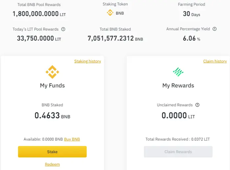Select the 33,750.0000 LIT today's rewards value
The height and width of the screenshot is (170, 230).
39,38
